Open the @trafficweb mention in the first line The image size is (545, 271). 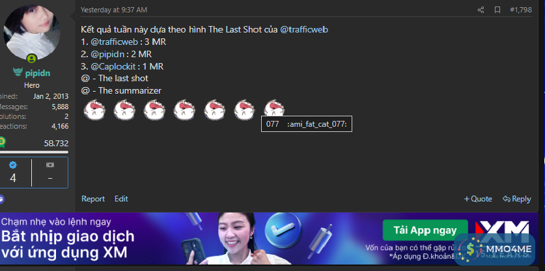pos(304,30)
